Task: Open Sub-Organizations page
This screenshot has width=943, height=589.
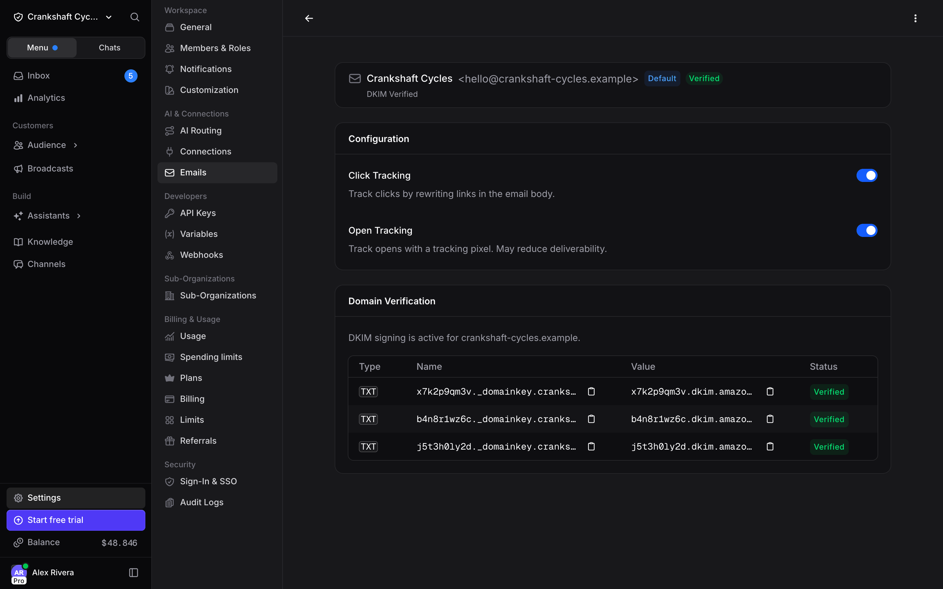Action: pos(217,296)
